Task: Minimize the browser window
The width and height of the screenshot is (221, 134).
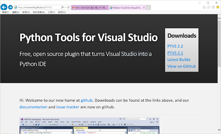Action: pos(200,3)
